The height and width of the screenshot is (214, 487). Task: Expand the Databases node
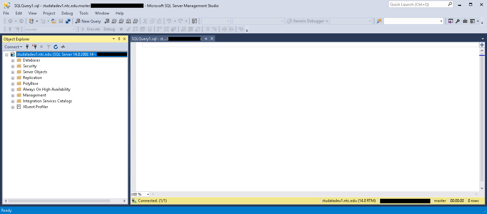coord(13,60)
